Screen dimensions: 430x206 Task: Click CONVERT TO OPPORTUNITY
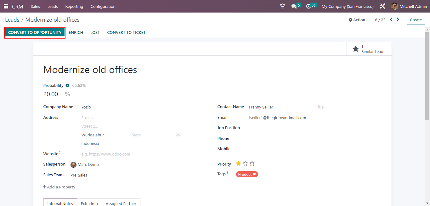[x=35, y=32]
